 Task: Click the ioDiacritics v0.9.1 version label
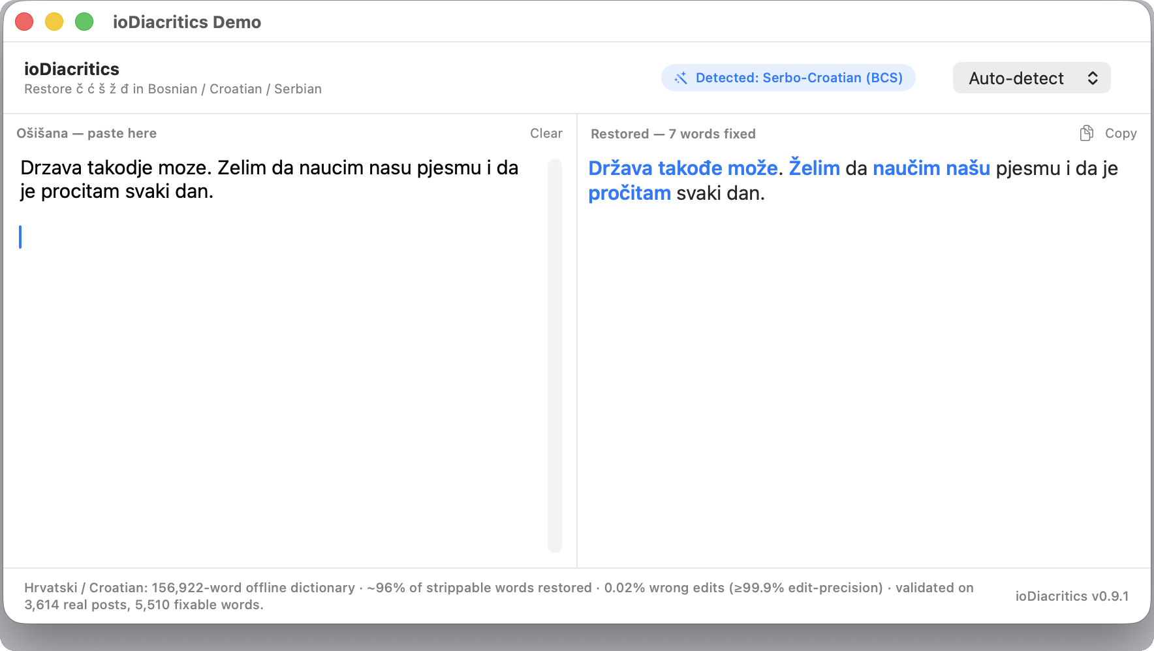1072,596
